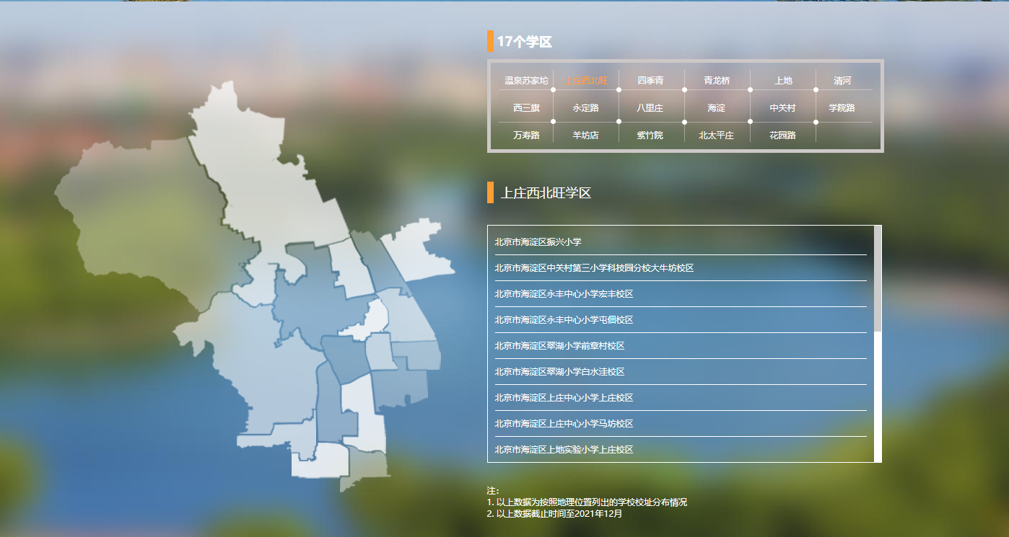Choose the 羊坊店 district tab
This screenshot has width=1009, height=537.
585,136
